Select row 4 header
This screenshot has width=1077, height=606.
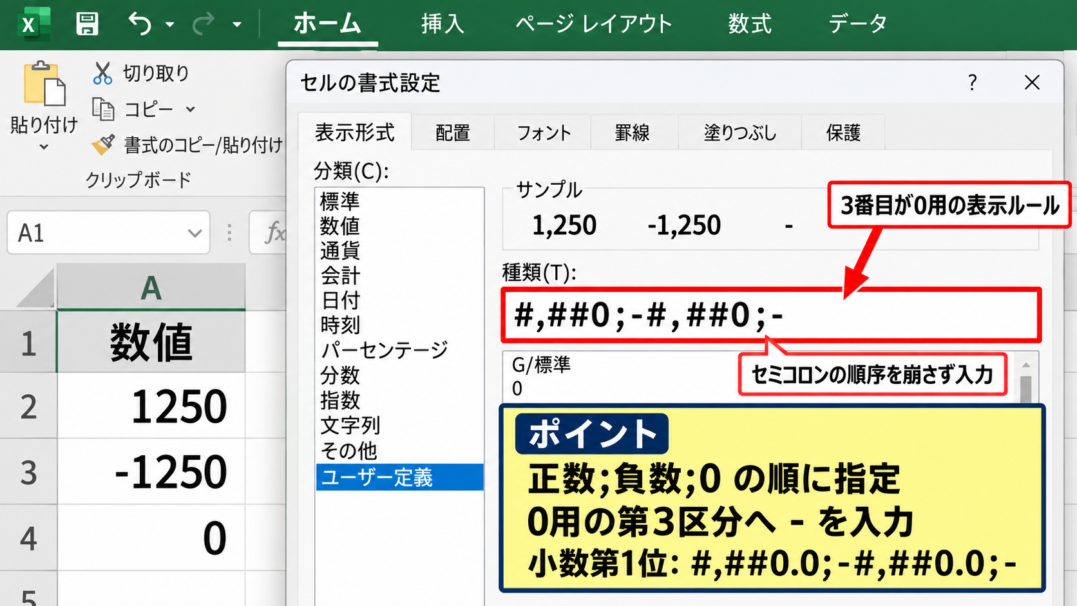click(28, 538)
